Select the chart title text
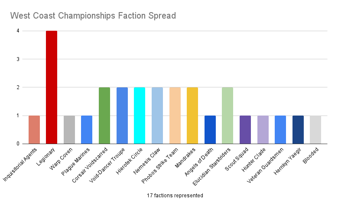The width and height of the screenshot is (338, 209). coord(93,16)
